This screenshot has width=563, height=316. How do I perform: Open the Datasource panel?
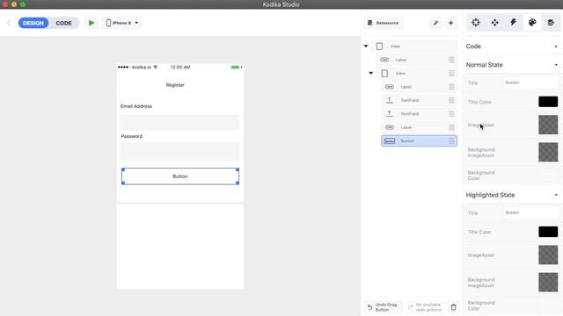384,23
